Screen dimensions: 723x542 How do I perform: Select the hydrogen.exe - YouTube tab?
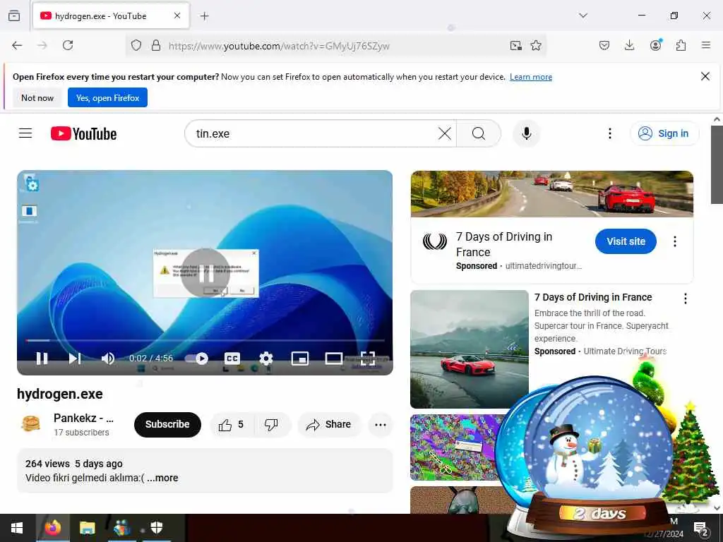pyautogui.click(x=111, y=16)
